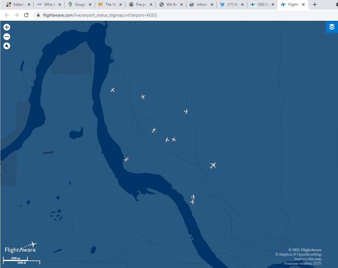Open the OpenStreetMap attribution link
The width and height of the screenshot is (338, 268).
point(309,254)
